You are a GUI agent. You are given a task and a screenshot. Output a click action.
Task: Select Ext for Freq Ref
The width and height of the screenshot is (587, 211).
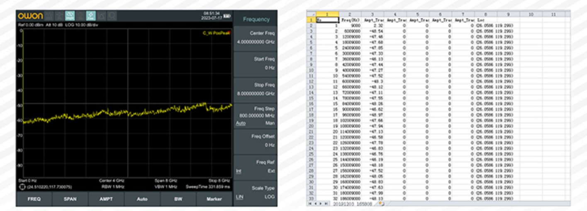(271, 171)
